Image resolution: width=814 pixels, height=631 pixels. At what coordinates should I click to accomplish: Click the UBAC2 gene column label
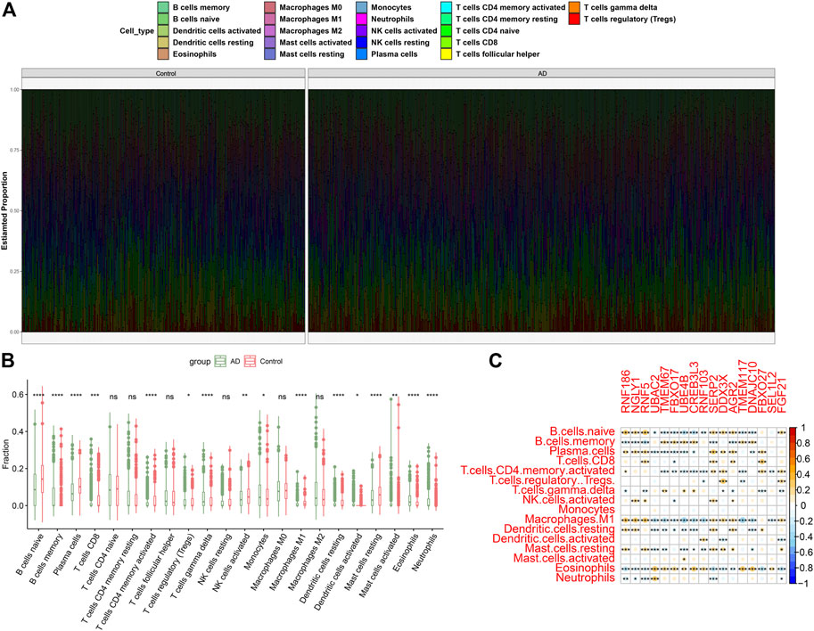click(655, 396)
